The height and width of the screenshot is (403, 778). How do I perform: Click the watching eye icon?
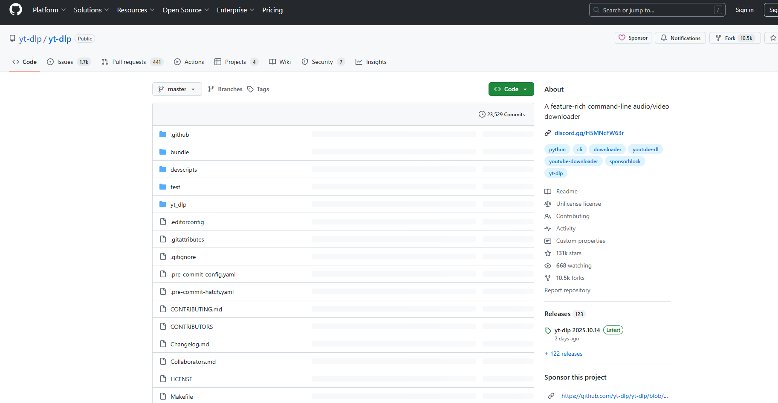pos(548,266)
